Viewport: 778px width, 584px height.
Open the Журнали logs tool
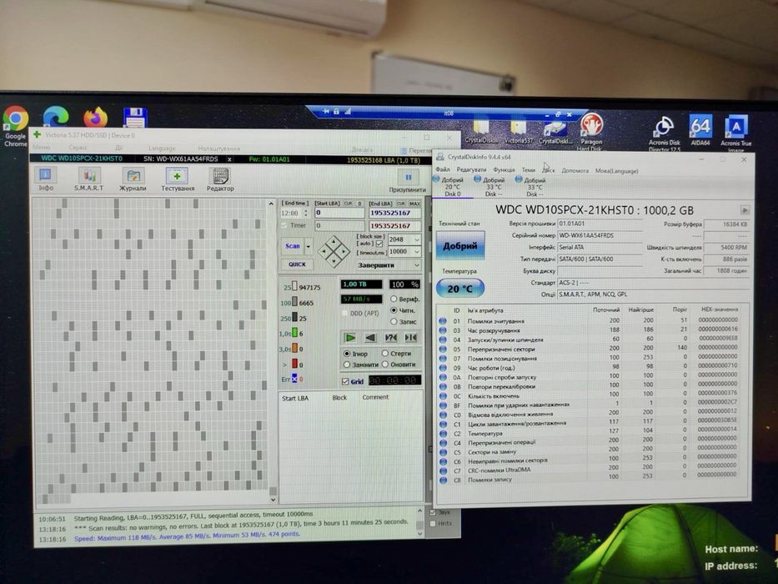point(133,179)
